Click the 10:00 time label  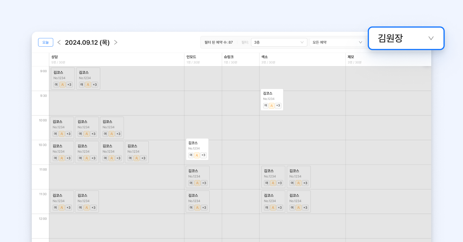[43, 120]
